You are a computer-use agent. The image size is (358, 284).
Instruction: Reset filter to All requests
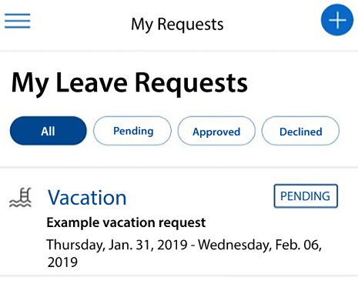[x=49, y=131]
